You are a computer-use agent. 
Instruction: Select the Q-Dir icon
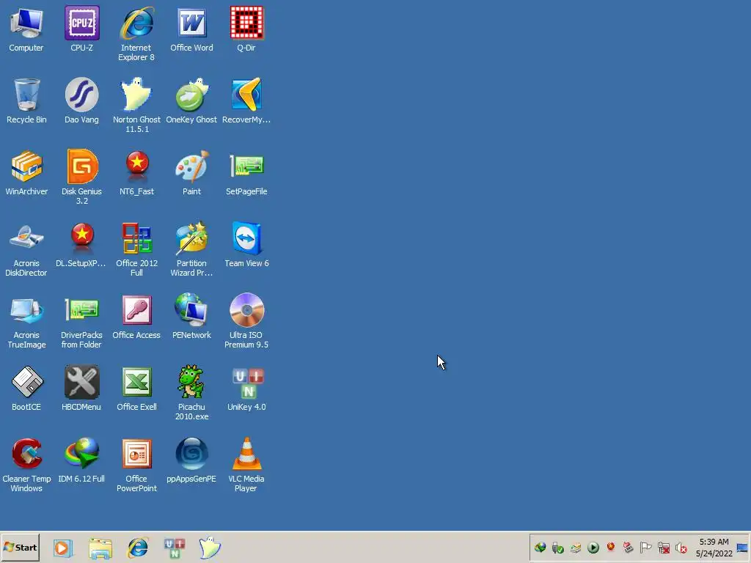(x=246, y=29)
